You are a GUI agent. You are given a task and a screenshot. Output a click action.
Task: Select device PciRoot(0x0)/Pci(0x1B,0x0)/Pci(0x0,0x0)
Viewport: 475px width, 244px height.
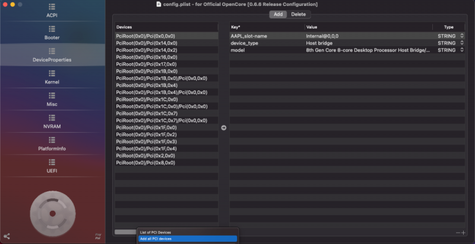coord(166,78)
